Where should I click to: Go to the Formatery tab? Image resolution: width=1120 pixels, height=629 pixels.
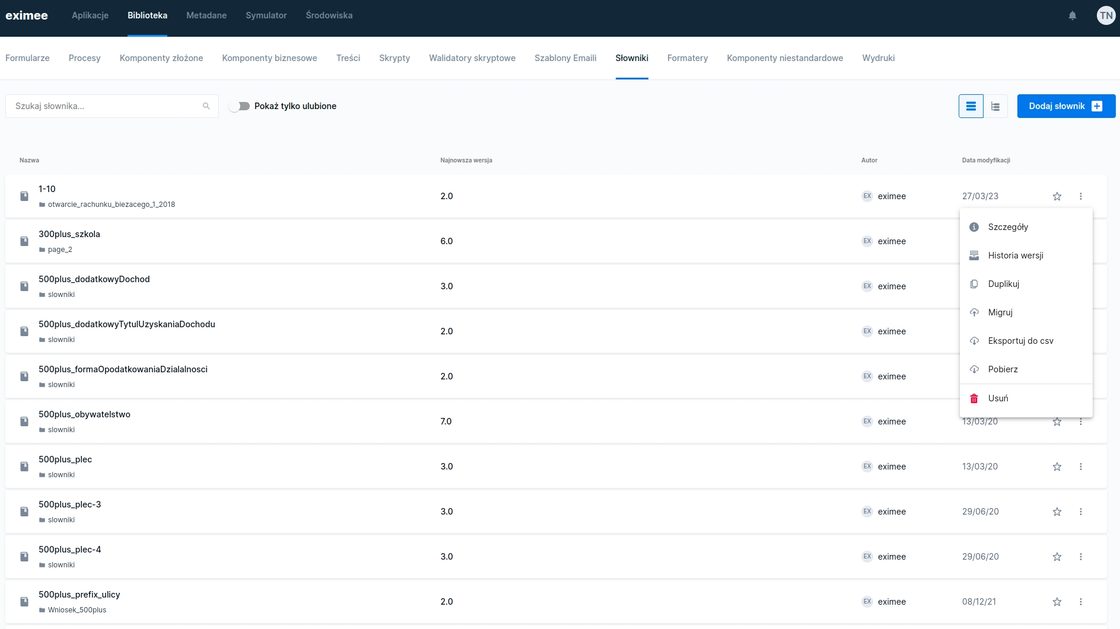click(687, 58)
